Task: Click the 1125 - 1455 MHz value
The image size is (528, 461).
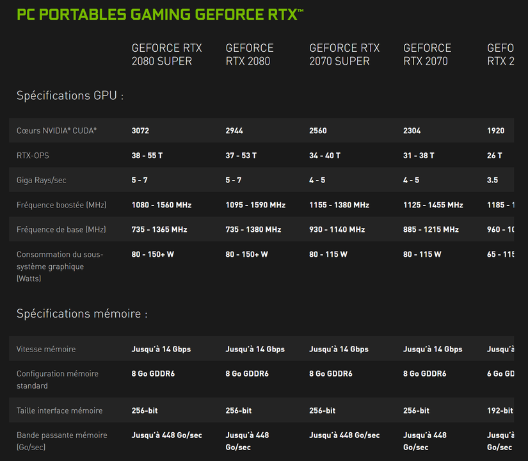Action: [x=433, y=205]
